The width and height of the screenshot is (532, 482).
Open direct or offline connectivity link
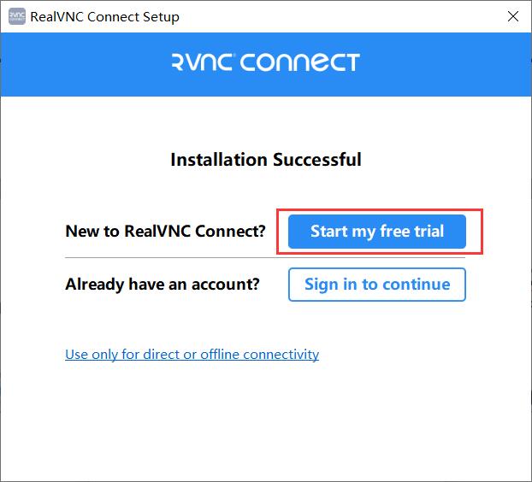point(192,355)
